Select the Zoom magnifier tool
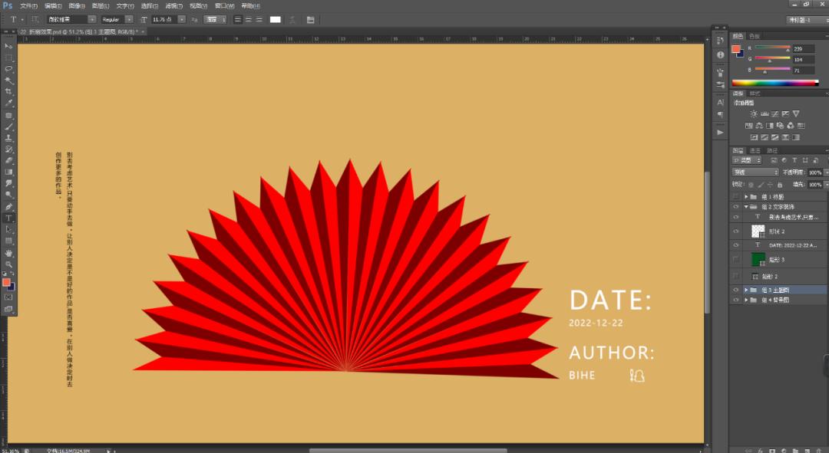This screenshot has width=829, height=453. click(9, 264)
